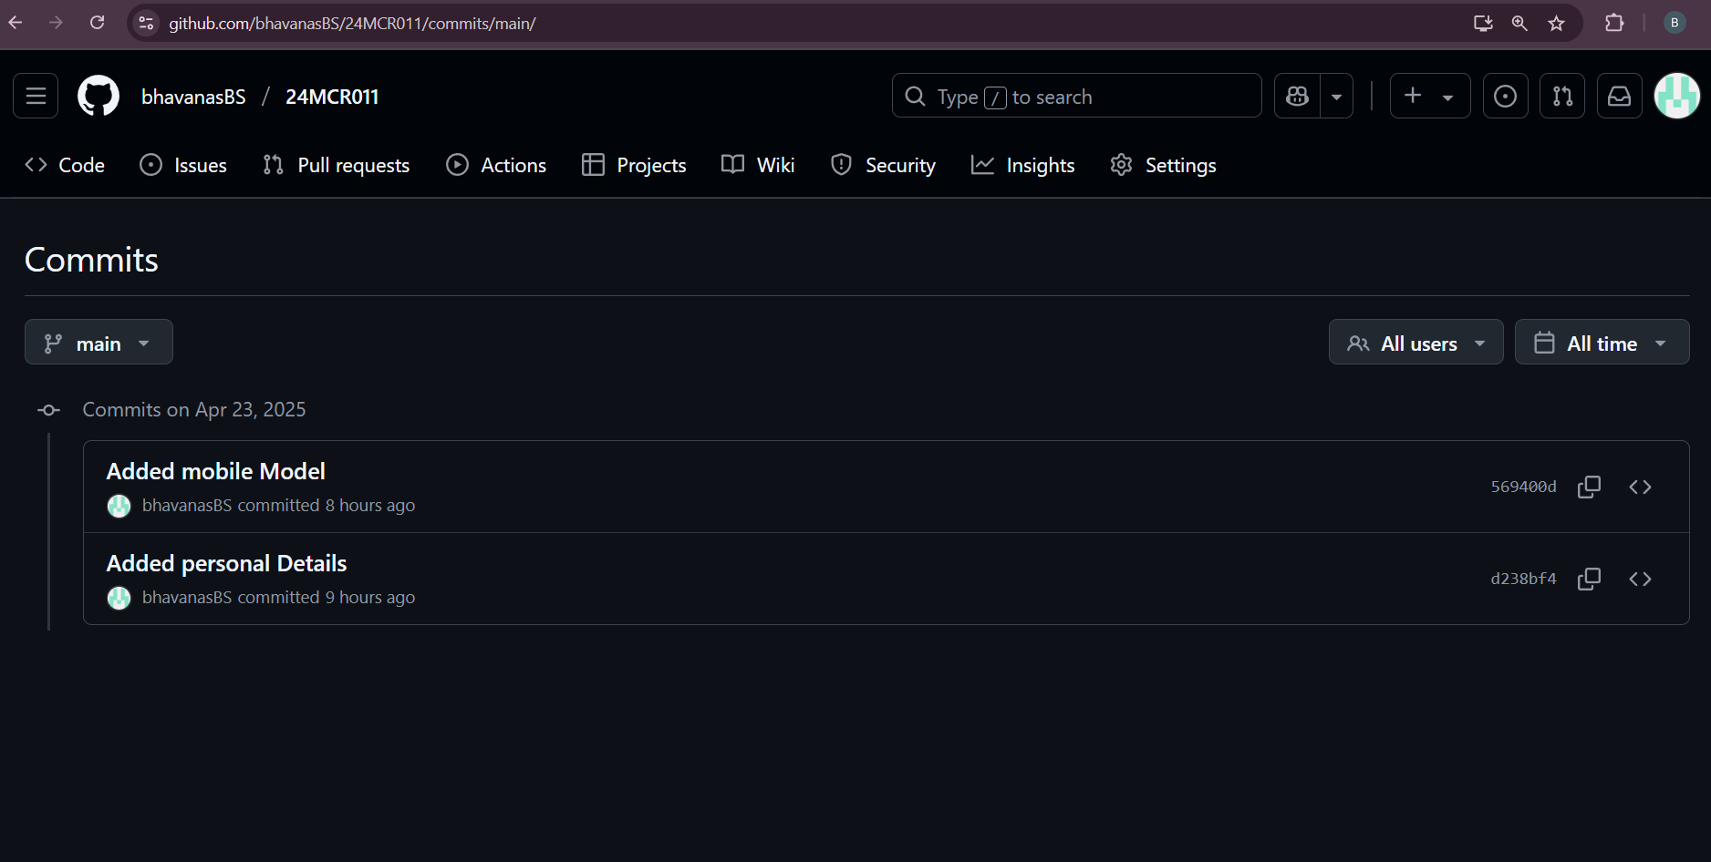Click commit hash d238bf4
This screenshot has width=1711, height=862.
click(x=1523, y=579)
